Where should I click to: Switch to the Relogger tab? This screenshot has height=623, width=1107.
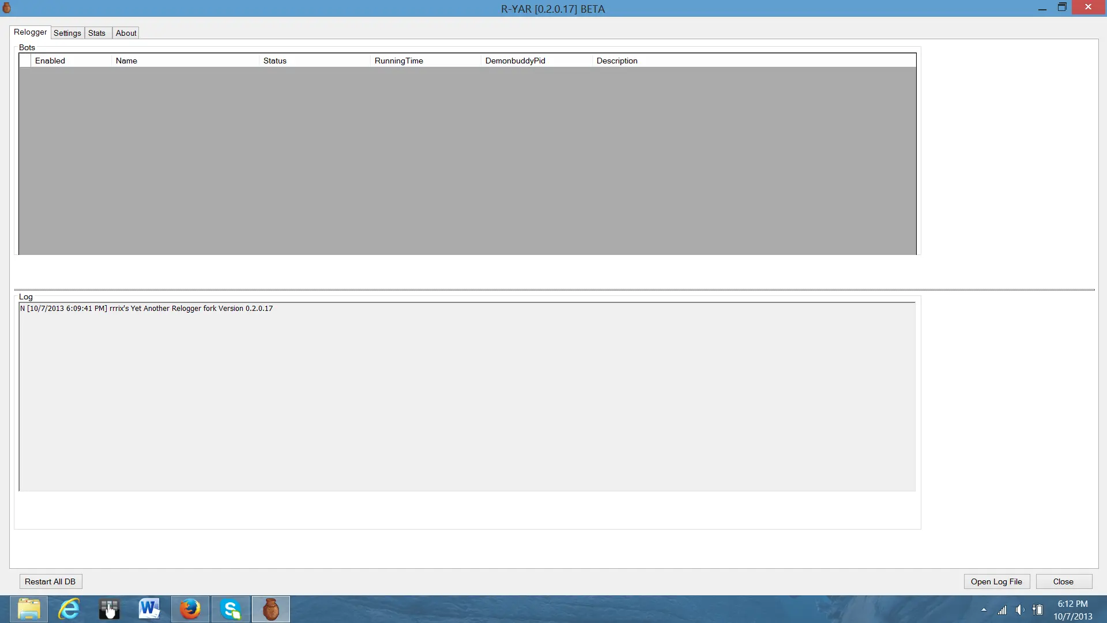(x=30, y=32)
